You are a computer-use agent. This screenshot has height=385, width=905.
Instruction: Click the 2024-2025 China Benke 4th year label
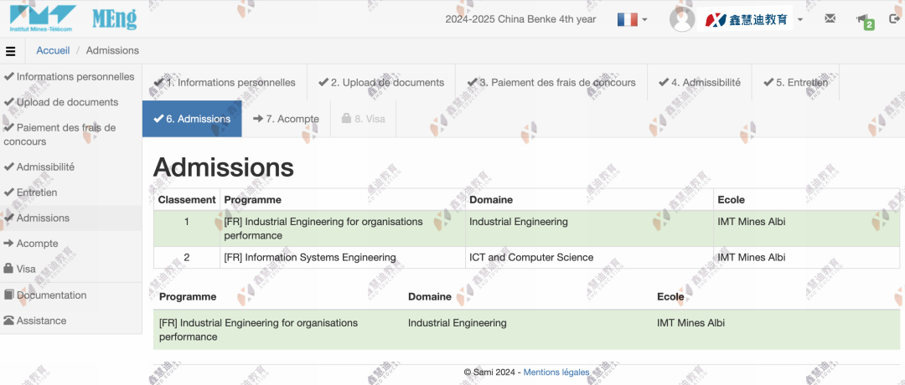pos(520,19)
